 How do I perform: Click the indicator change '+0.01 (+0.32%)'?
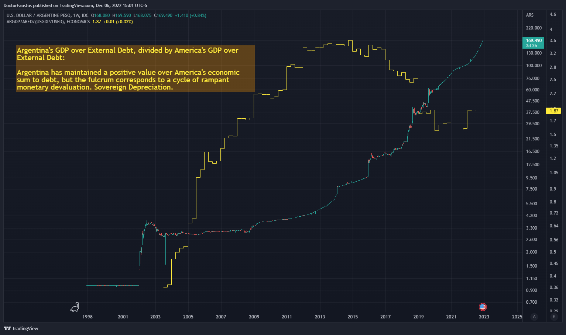tap(118, 22)
